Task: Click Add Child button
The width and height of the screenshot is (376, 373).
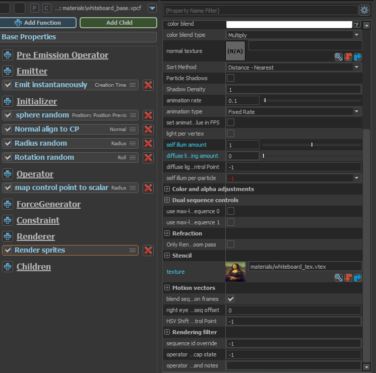Action: pyautogui.click(x=118, y=23)
